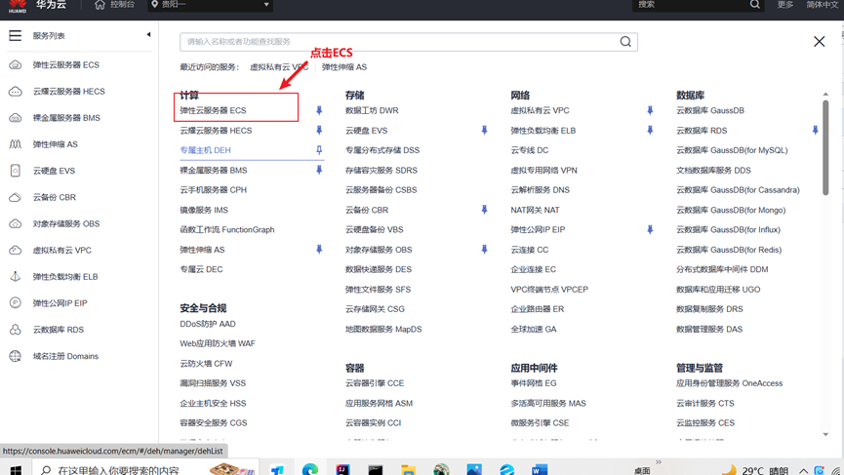Click the EIP icon in sidebar
The image size is (844, 475).
pyautogui.click(x=15, y=303)
